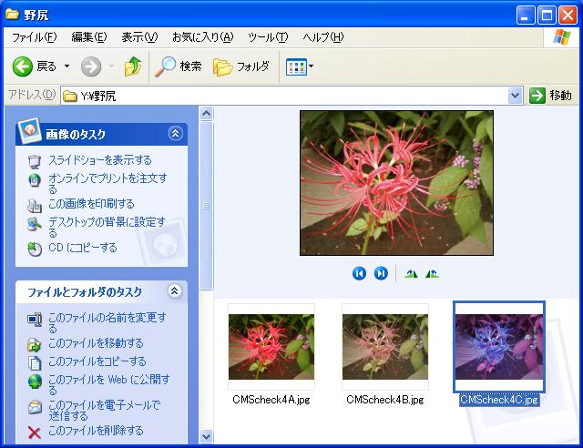Click the task pane scrollbar thumb
583x448 pixels.
[207, 206]
